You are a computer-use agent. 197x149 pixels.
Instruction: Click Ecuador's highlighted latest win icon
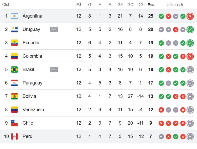190,43
